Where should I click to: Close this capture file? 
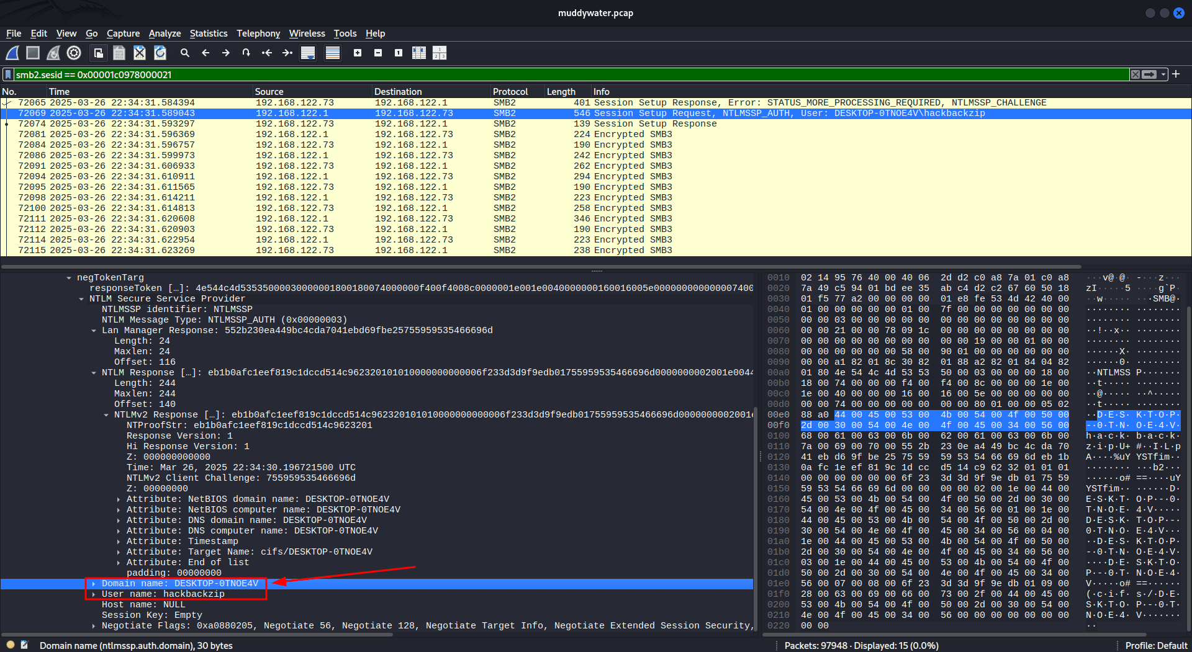pyautogui.click(x=140, y=53)
